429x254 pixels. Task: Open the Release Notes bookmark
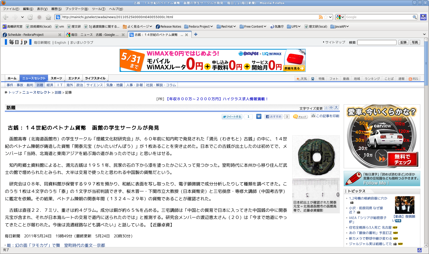pyautogui.click(x=168, y=27)
